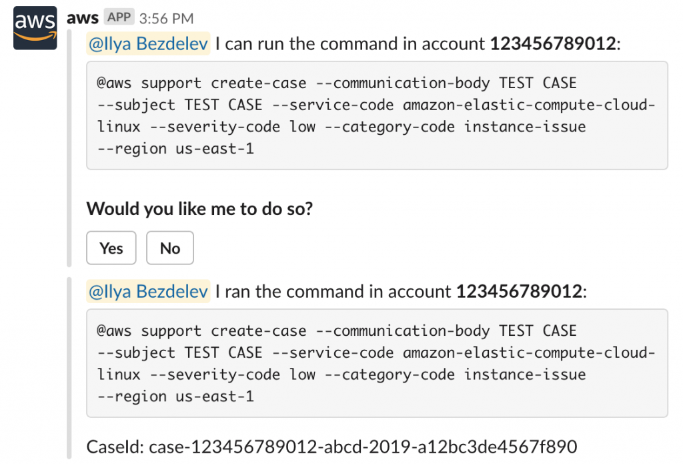
Task: Select the first create-case command code block
Action: 377,115
